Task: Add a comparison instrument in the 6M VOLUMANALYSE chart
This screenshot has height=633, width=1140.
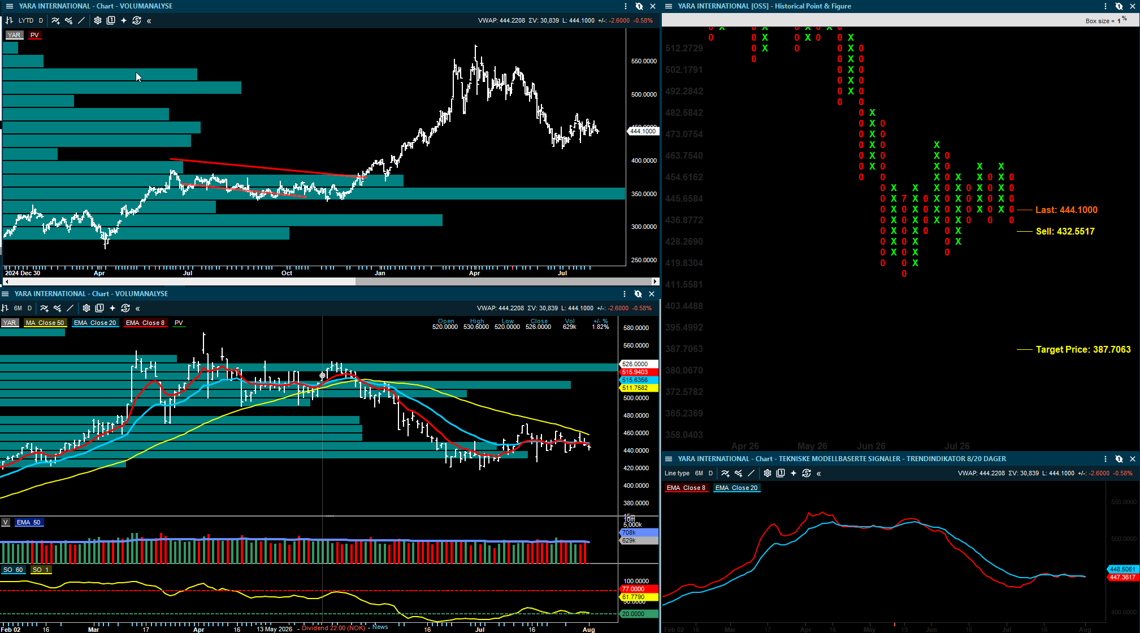Action: coord(57,308)
